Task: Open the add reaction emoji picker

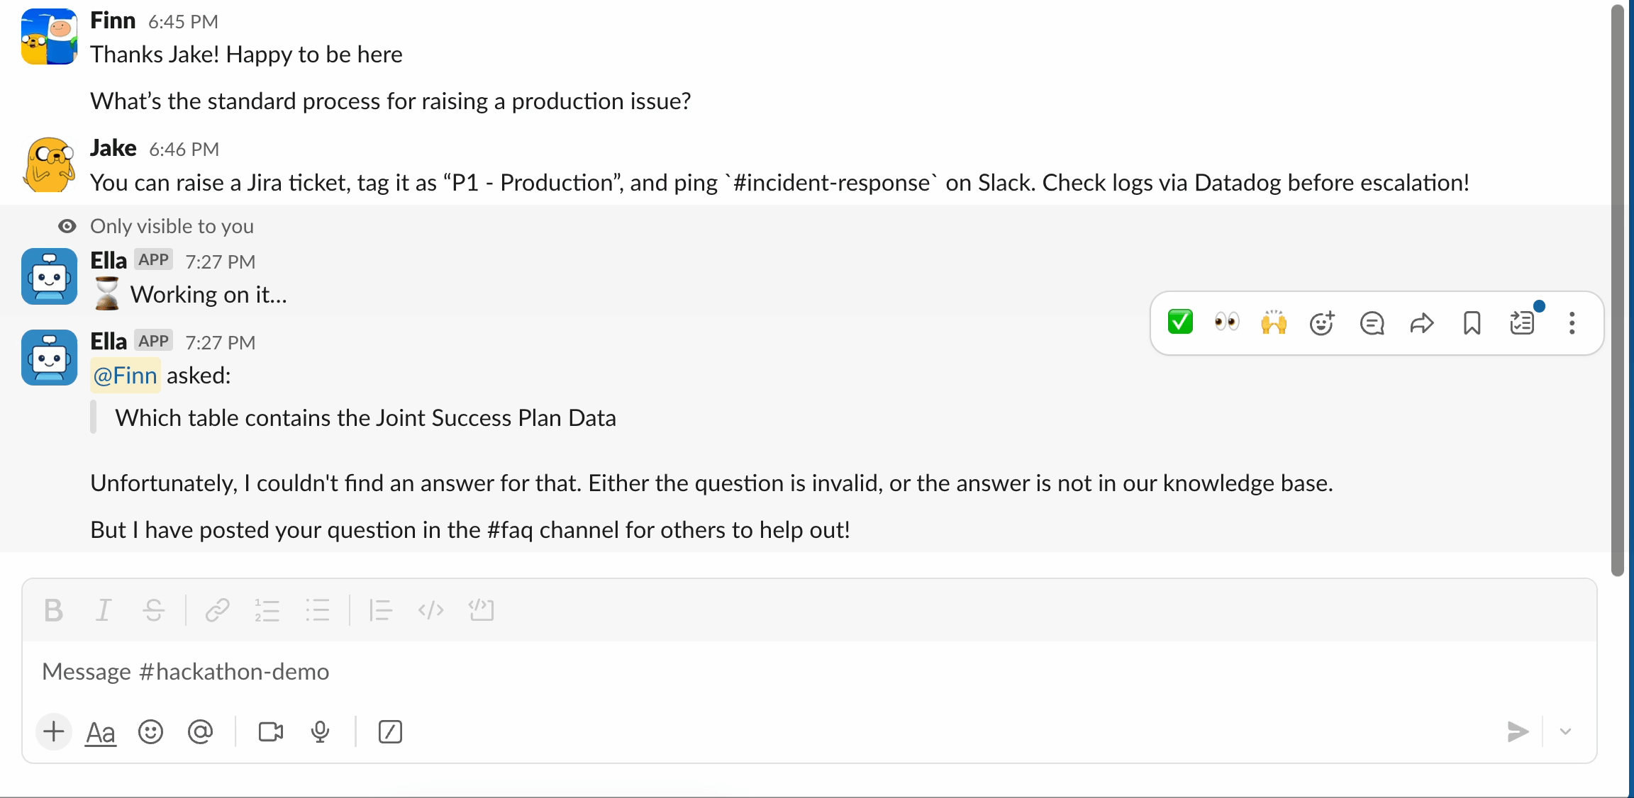Action: pos(1322,323)
